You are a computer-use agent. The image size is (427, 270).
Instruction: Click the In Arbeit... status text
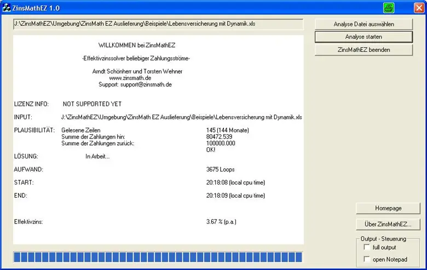[97, 157]
